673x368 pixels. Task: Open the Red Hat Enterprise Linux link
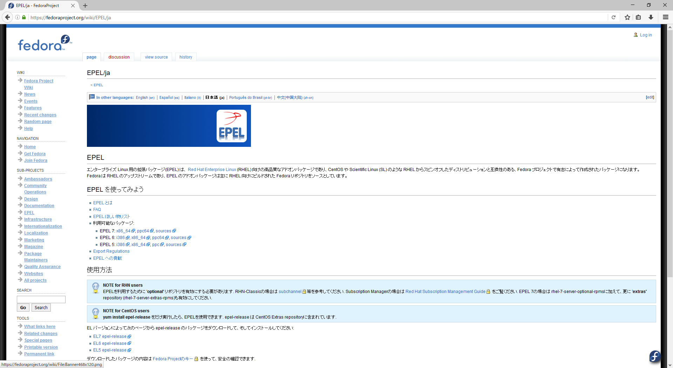212,170
